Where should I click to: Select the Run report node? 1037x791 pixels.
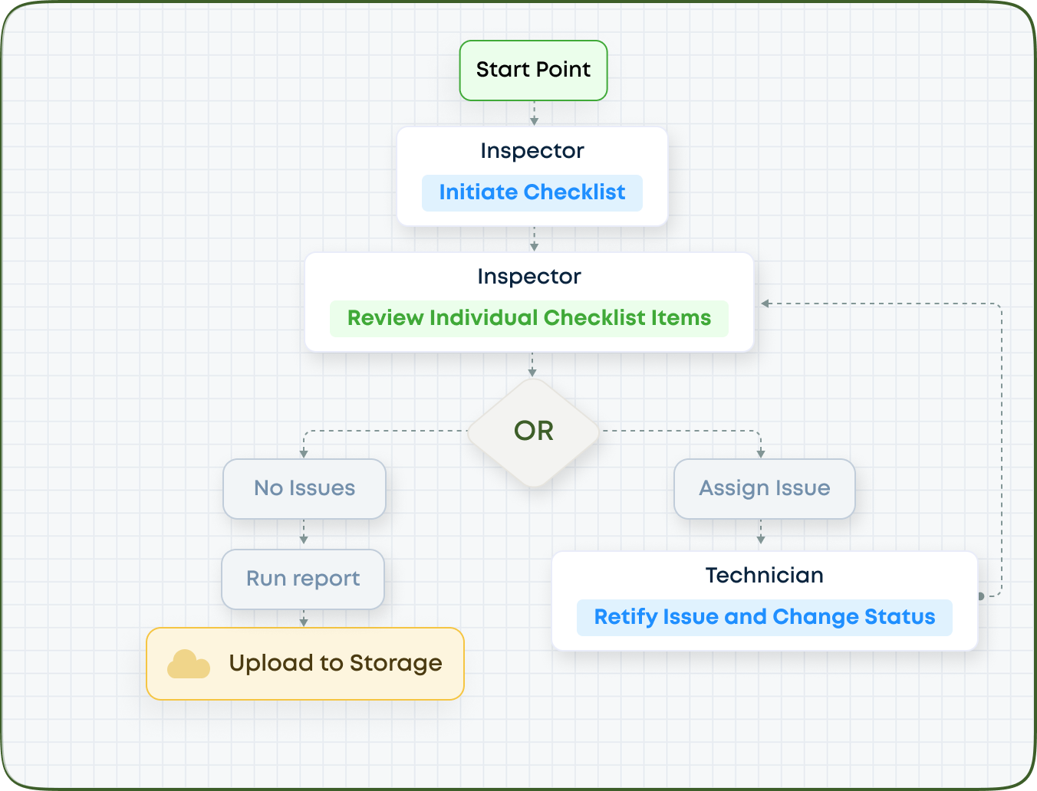[x=303, y=579]
